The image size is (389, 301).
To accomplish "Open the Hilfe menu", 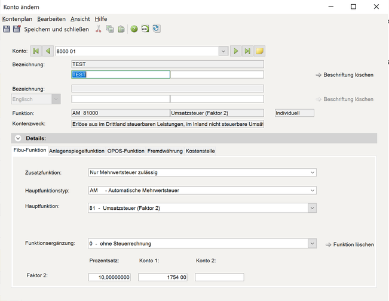I will click(x=101, y=19).
